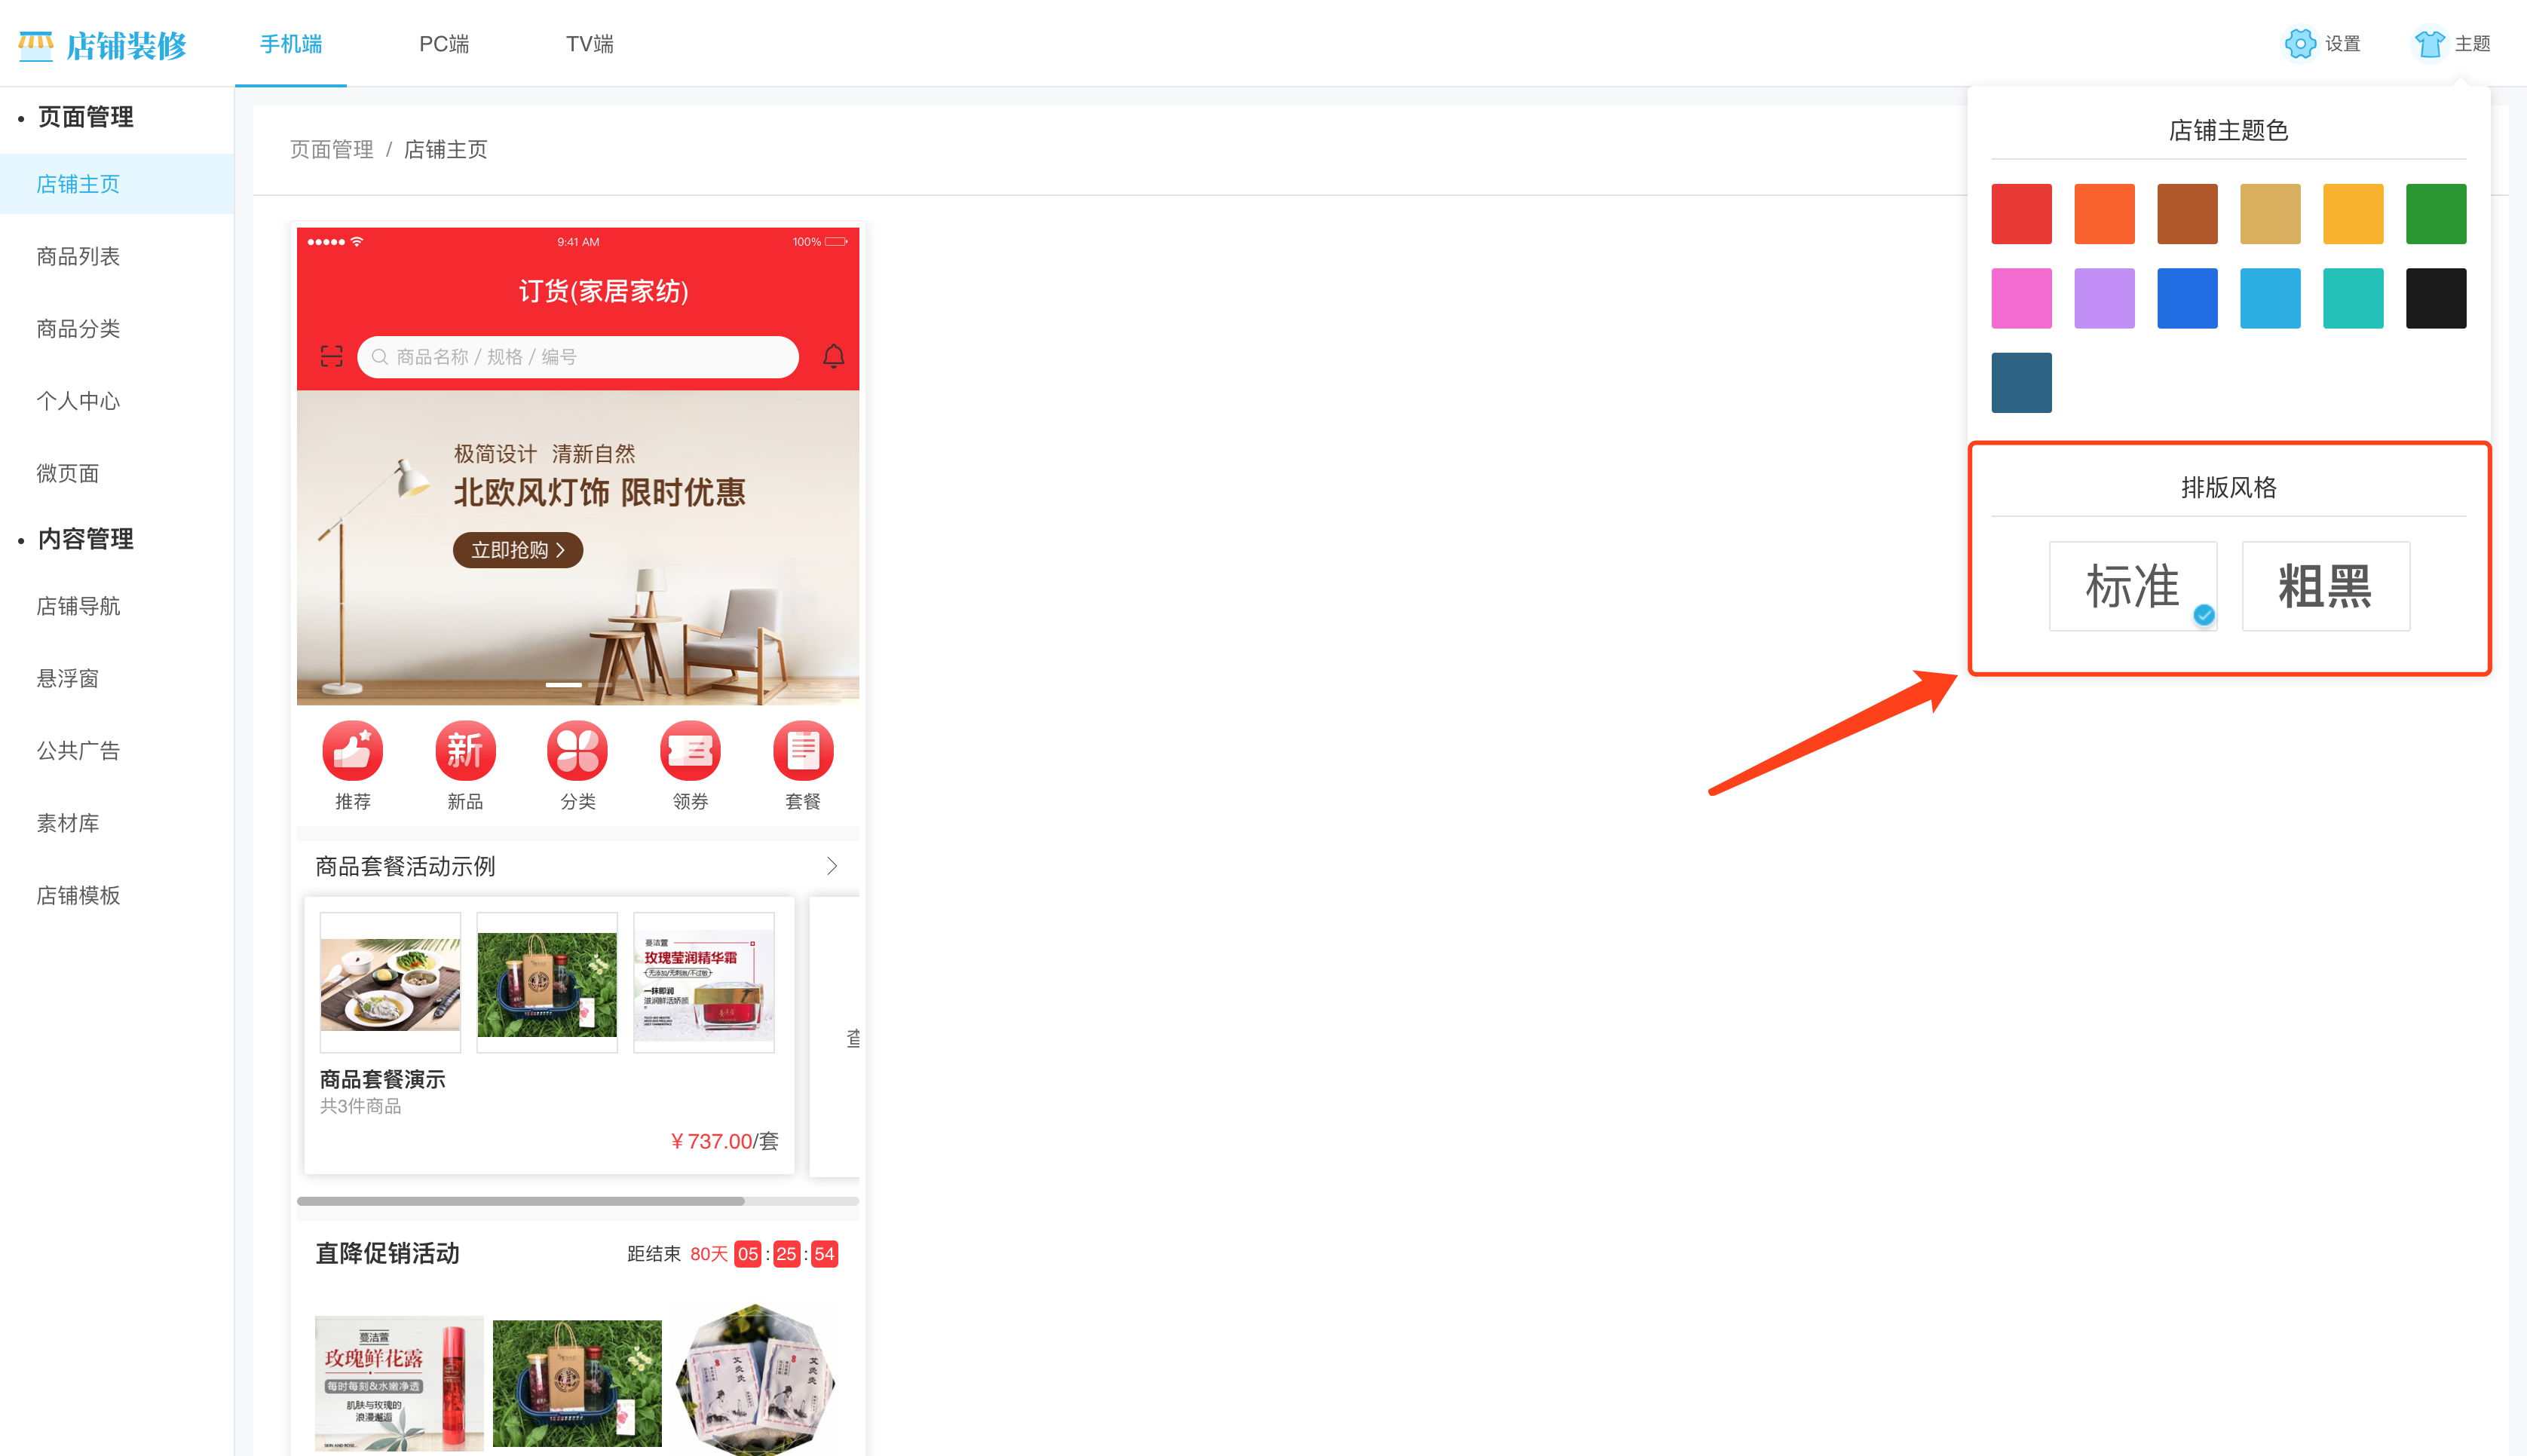Image resolution: width=2527 pixels, height=1456 pixels.
Task: Tap the 领券 coupon icon
Action: pyautogui.click(x=690, y=750)
